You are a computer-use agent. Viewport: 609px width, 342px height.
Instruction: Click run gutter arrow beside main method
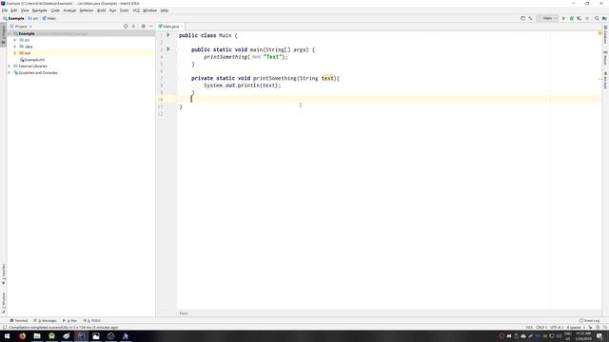(x=168, y=49)
